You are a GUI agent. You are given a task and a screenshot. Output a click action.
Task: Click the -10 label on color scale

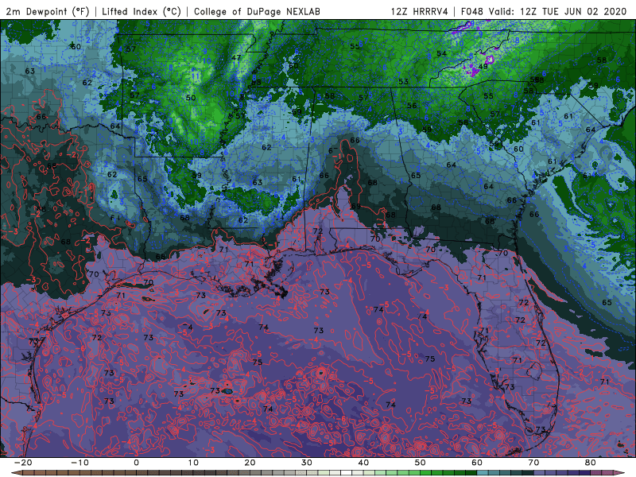coord(79,463)
